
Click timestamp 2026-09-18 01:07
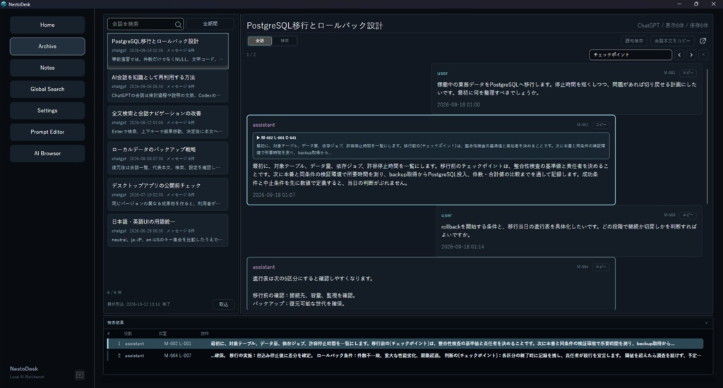274,195
